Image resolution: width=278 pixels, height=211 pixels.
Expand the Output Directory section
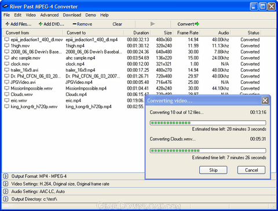tap(6, 199)
